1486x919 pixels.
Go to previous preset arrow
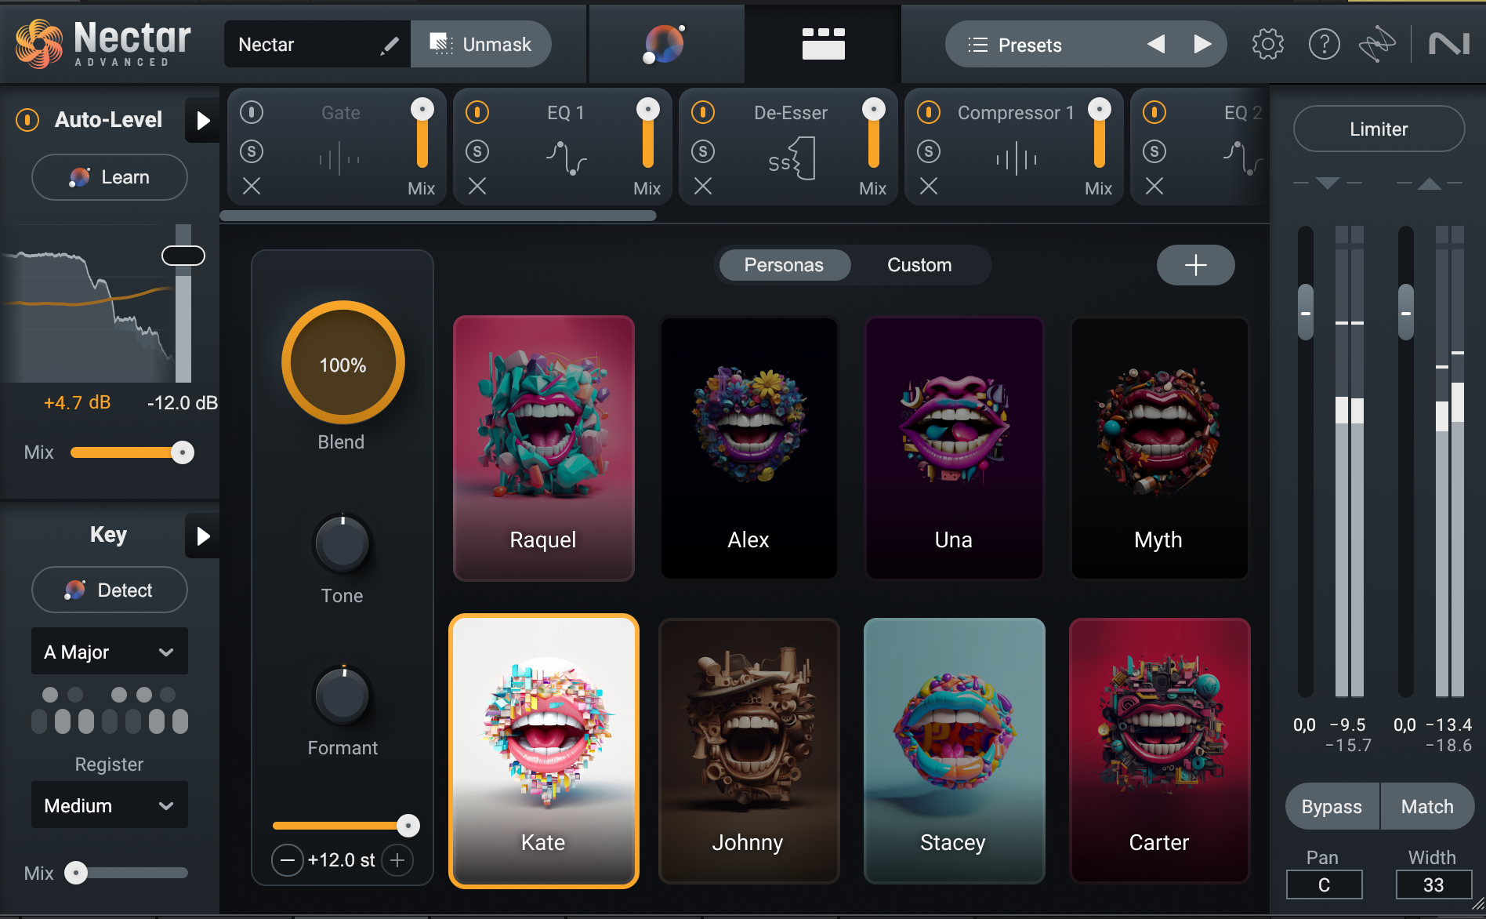pyautogui.click(x=1155, y=44)
